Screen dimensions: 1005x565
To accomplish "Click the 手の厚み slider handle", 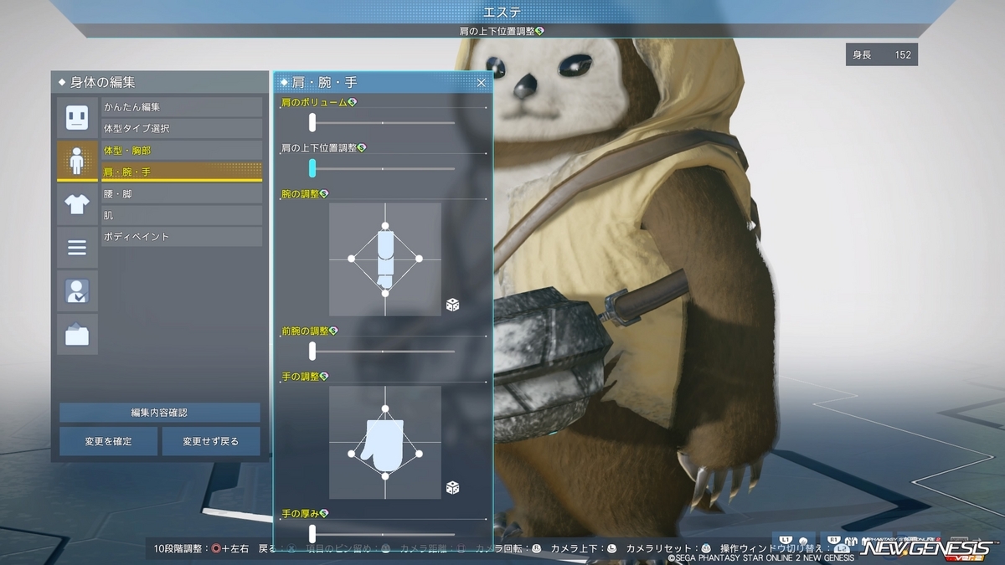I will point(312,533).
